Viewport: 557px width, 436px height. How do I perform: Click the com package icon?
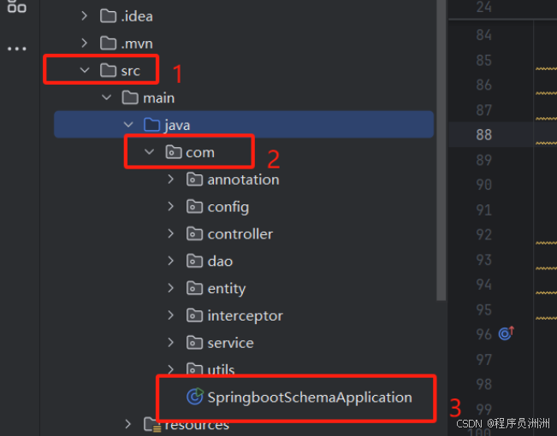pyautogui.click(x=174, y=152)
